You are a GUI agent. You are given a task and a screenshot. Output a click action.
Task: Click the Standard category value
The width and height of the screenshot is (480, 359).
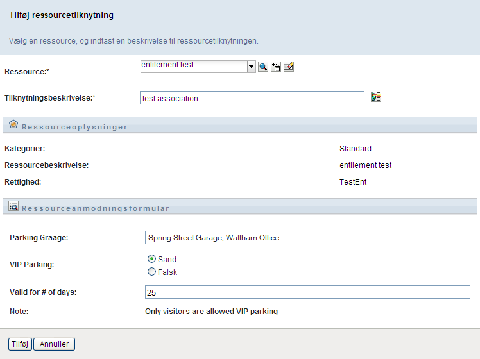tap(356, 149)
